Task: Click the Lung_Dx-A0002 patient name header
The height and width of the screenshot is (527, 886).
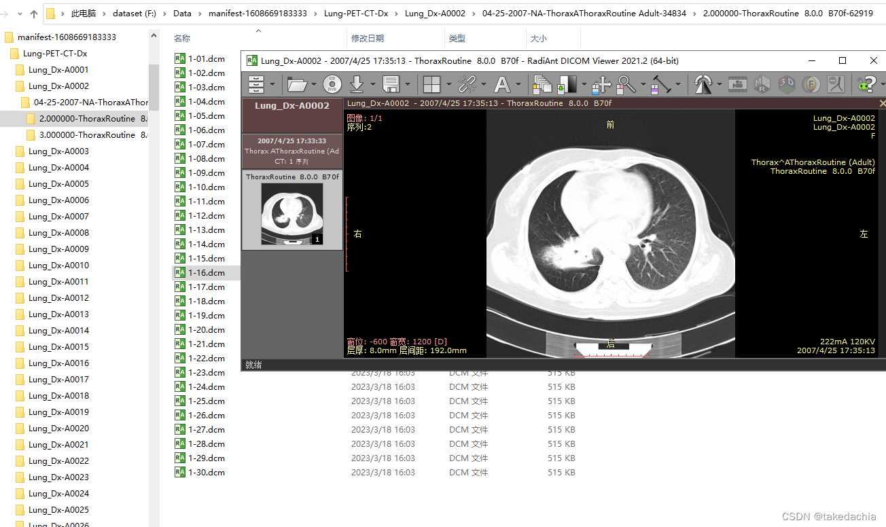Action: click(x=292, y=106)
